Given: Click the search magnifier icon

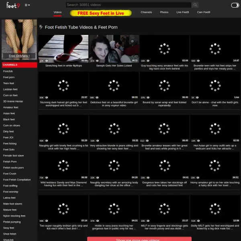Looking at the screenshot, I should [195, 5].
